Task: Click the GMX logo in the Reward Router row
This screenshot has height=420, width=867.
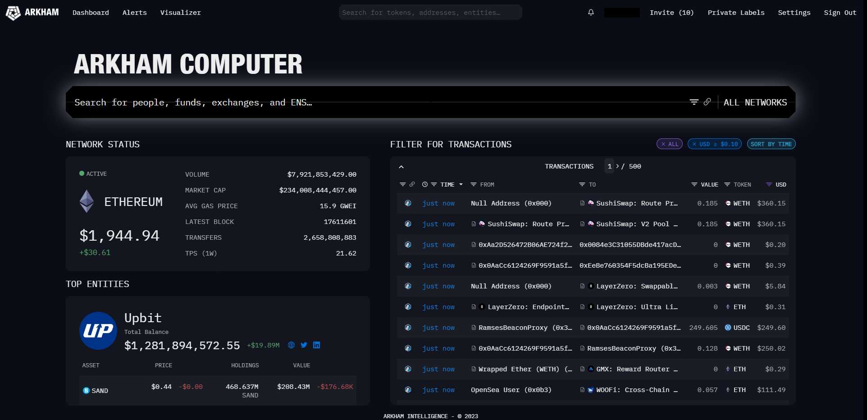Action: [591, 369]
